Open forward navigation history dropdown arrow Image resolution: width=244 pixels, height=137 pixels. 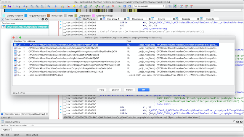(27, 7)
